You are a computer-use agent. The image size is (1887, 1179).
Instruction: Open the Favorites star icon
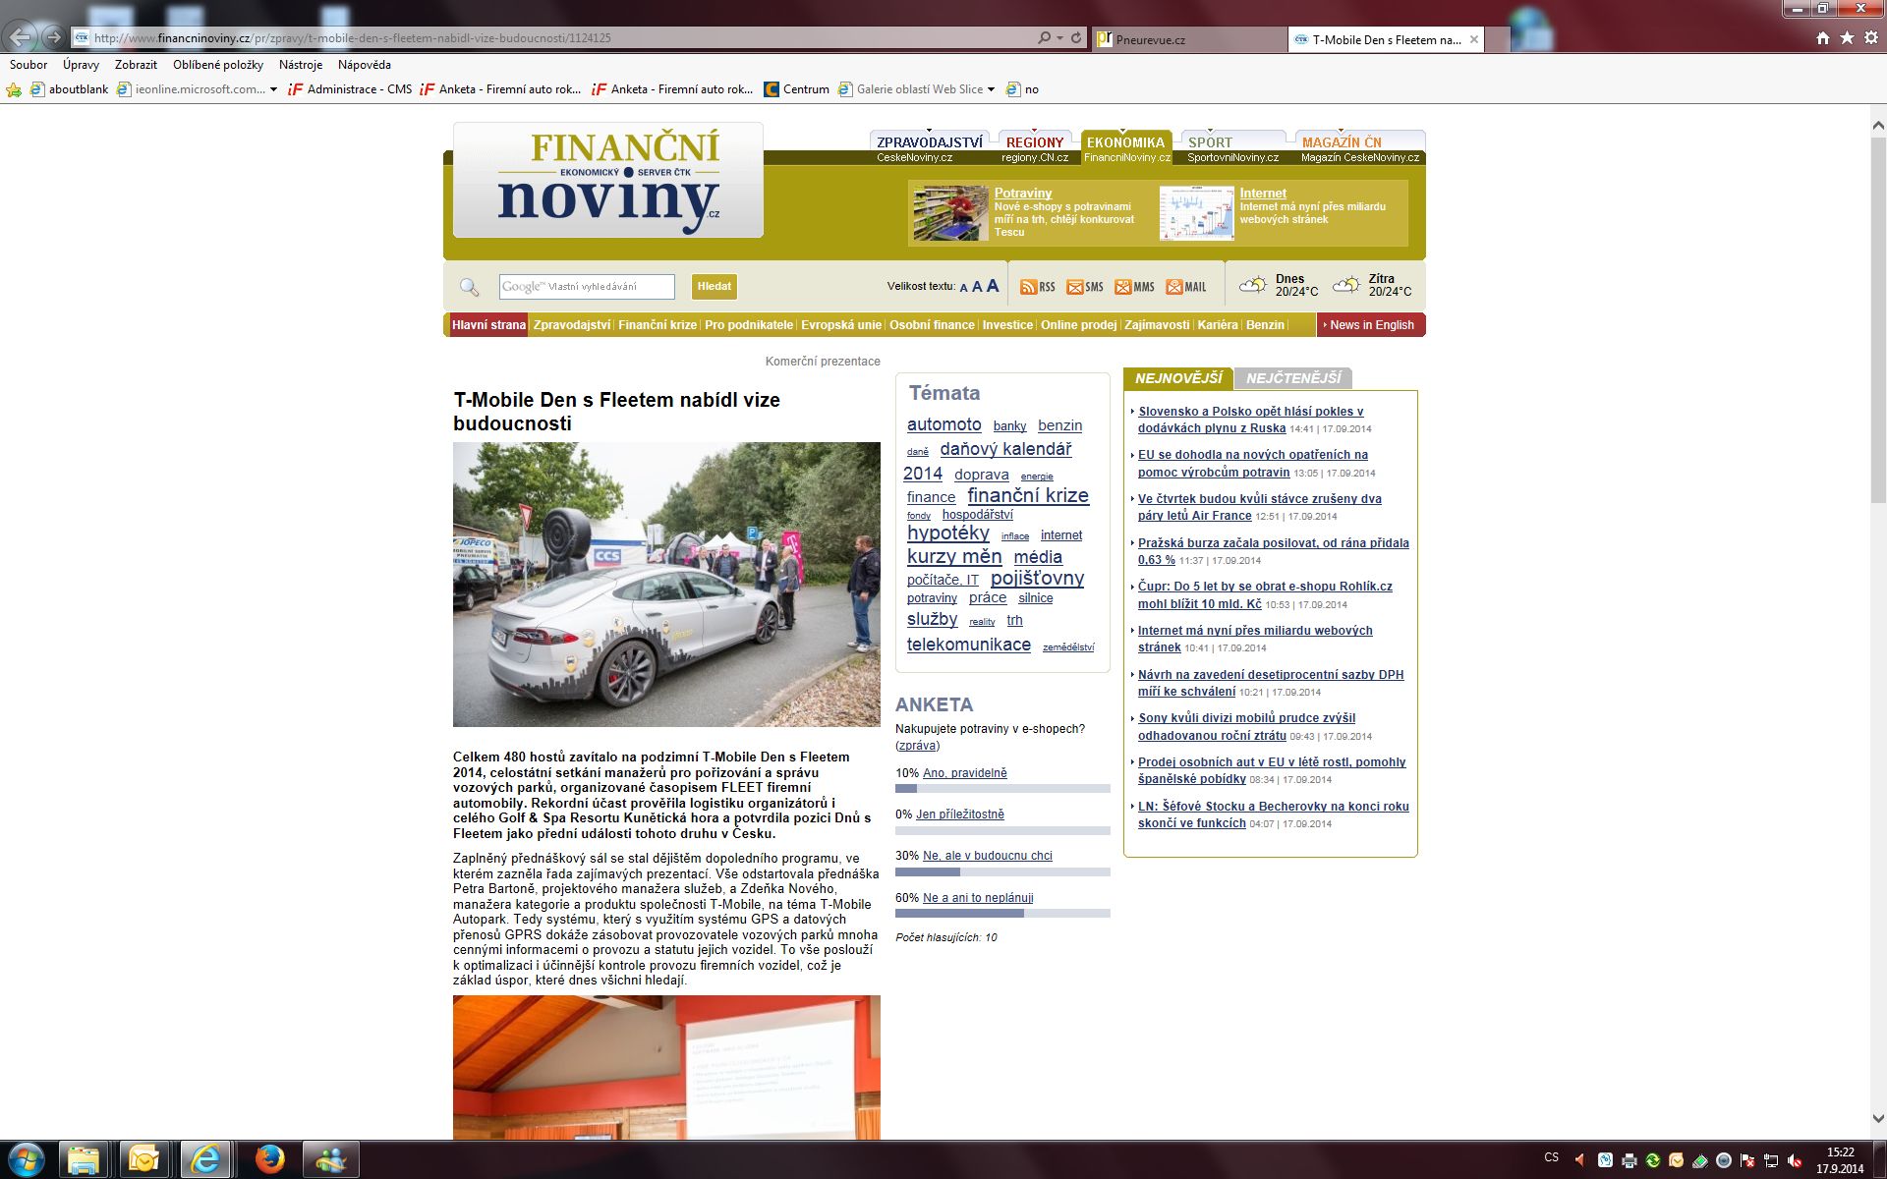pos(1847,38)
